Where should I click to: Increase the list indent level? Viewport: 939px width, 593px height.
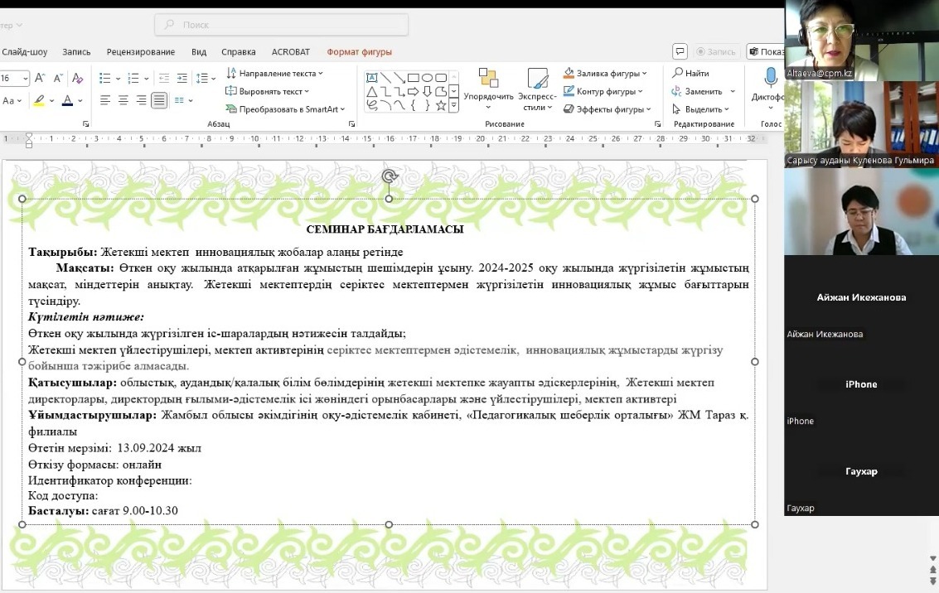click(x=182, y=78)
